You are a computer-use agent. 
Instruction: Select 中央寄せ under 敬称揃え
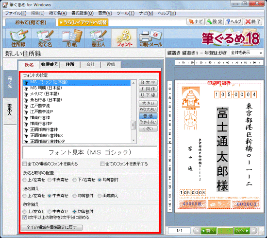[50, 212]
